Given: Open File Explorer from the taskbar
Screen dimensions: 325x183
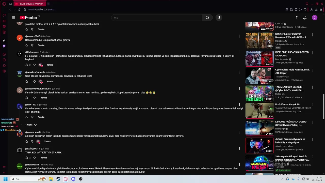Looking at the screenshot, I should 51,179.
